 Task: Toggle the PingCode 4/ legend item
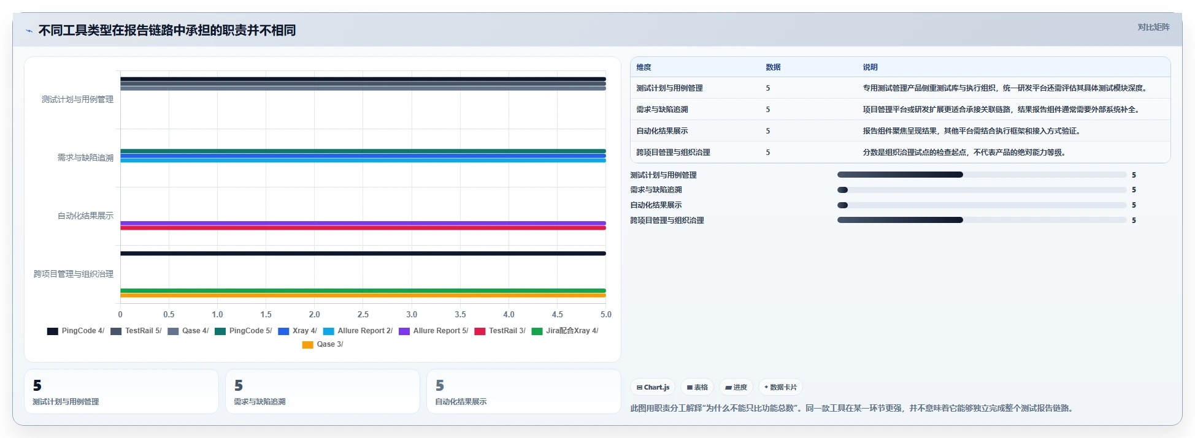pos(75,331)
